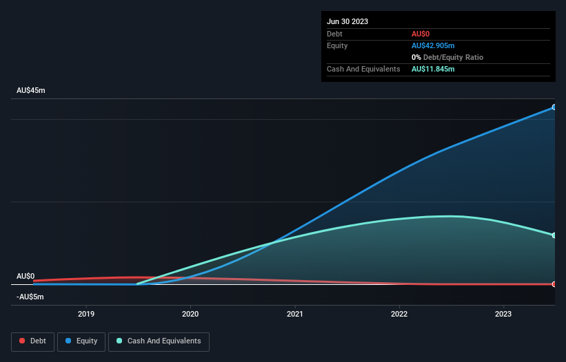Click the Cash And Equivalents endpoint marker
566x362 pixels.
tap(554, 235)
